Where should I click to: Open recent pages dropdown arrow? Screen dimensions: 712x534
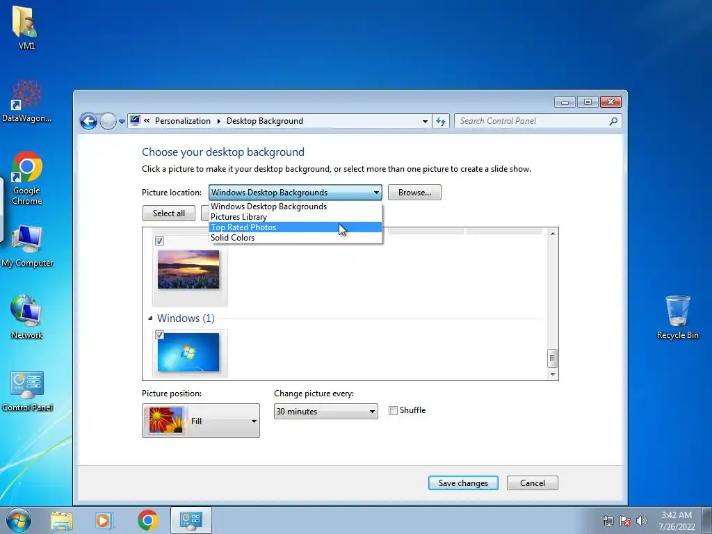click(122, 121)
